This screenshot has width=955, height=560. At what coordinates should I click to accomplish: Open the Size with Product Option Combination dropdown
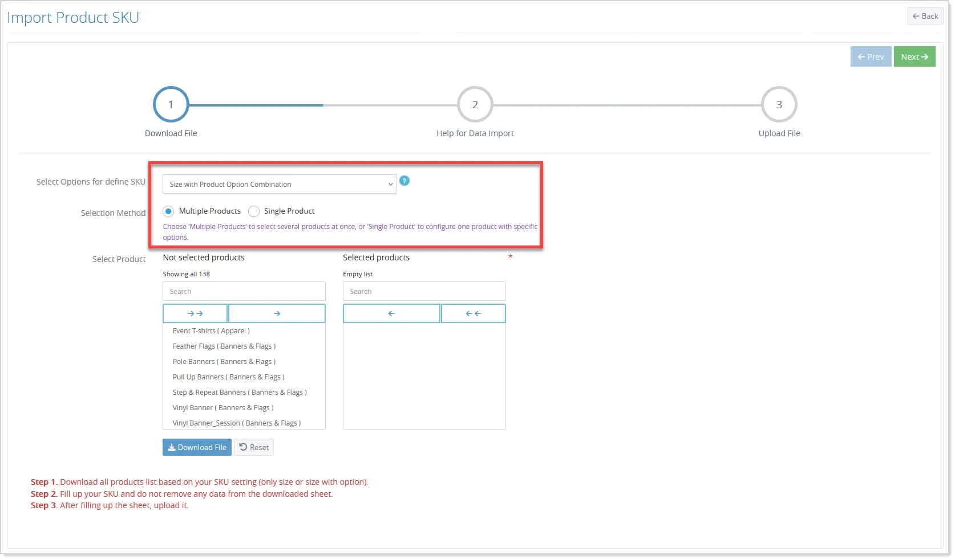280,184
